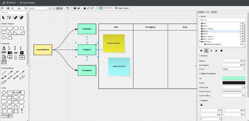249x121 pixels.
Task: Add a cloud shape from Basic Shapes
Action: pos(10,37)
